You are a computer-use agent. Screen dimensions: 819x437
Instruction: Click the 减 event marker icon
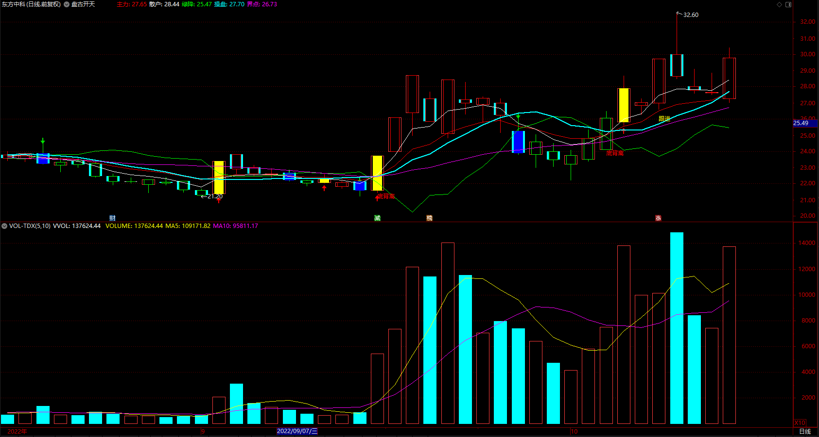[377, 218]
